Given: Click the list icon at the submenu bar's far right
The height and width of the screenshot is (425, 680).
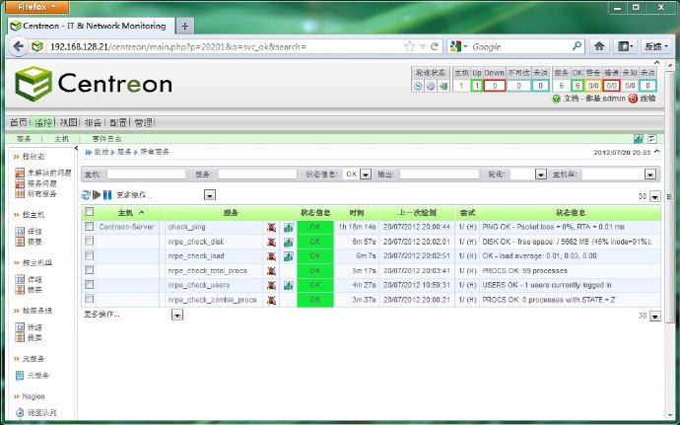Looking at the screenshot, I should click(652, 139).
